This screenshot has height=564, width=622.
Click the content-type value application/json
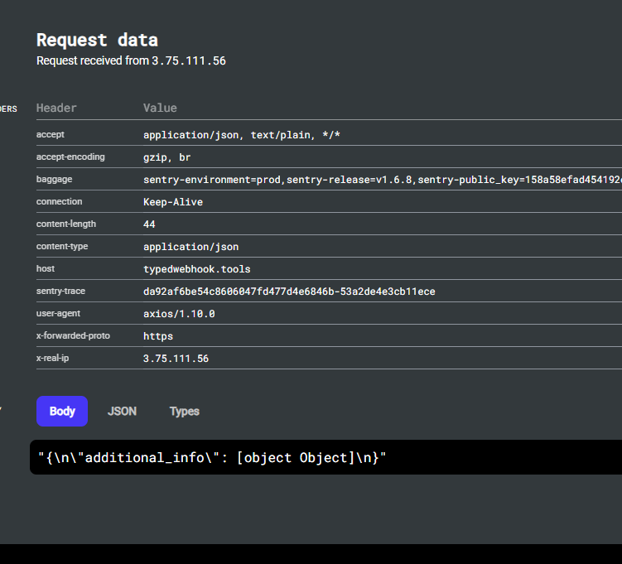click(190, 246)
